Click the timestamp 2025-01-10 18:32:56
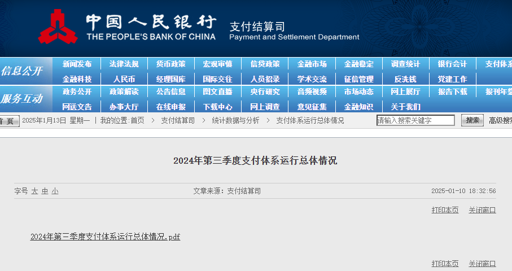 coord(463,191)
